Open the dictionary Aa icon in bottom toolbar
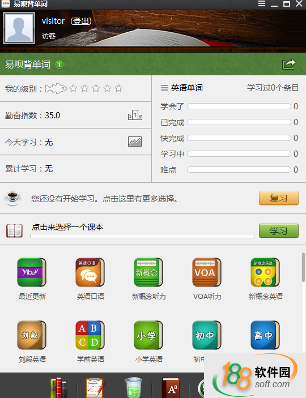 (x=171, y=388)
